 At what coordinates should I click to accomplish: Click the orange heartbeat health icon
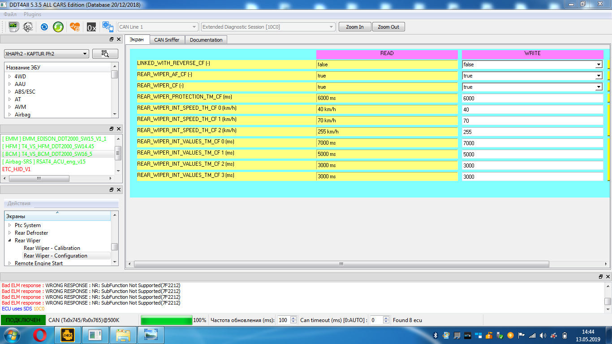point(75,27)
